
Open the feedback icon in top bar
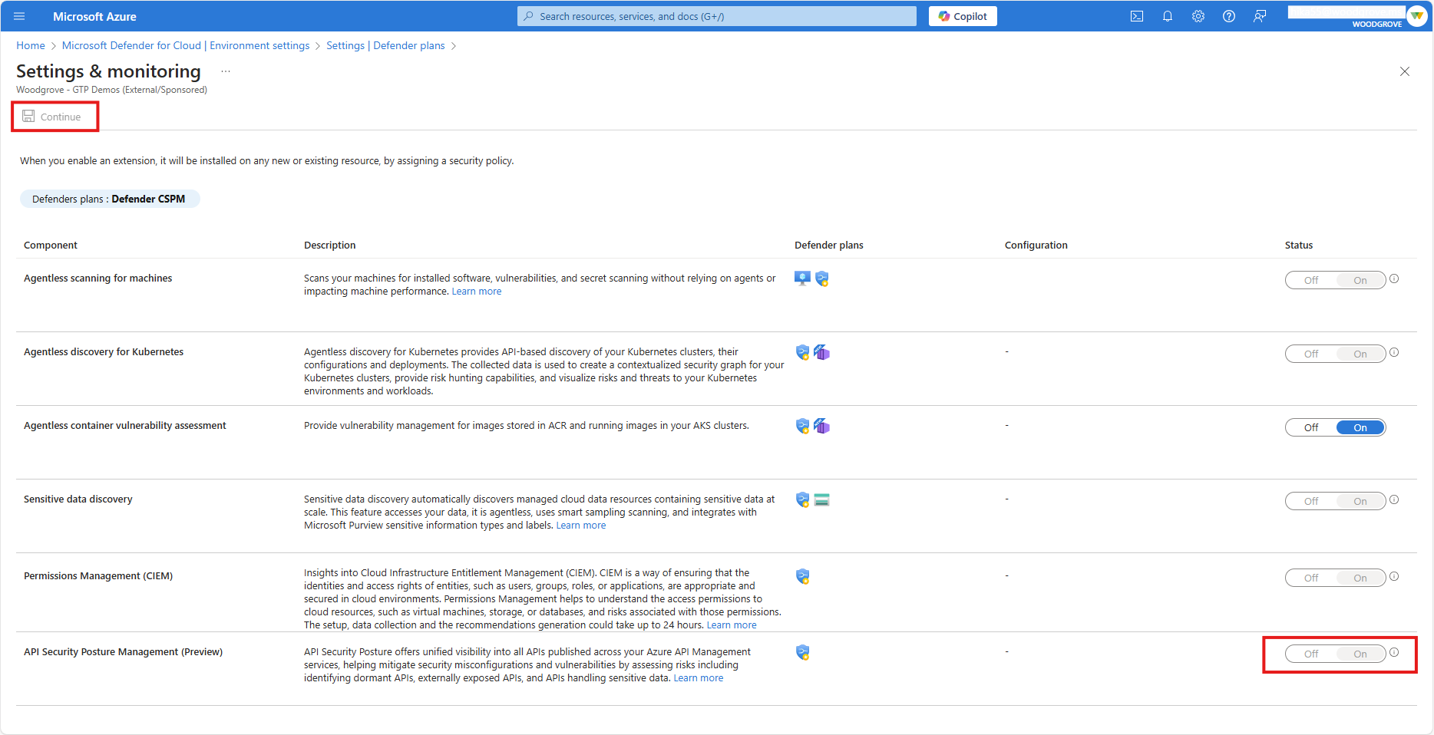[x=1260, y=16]
